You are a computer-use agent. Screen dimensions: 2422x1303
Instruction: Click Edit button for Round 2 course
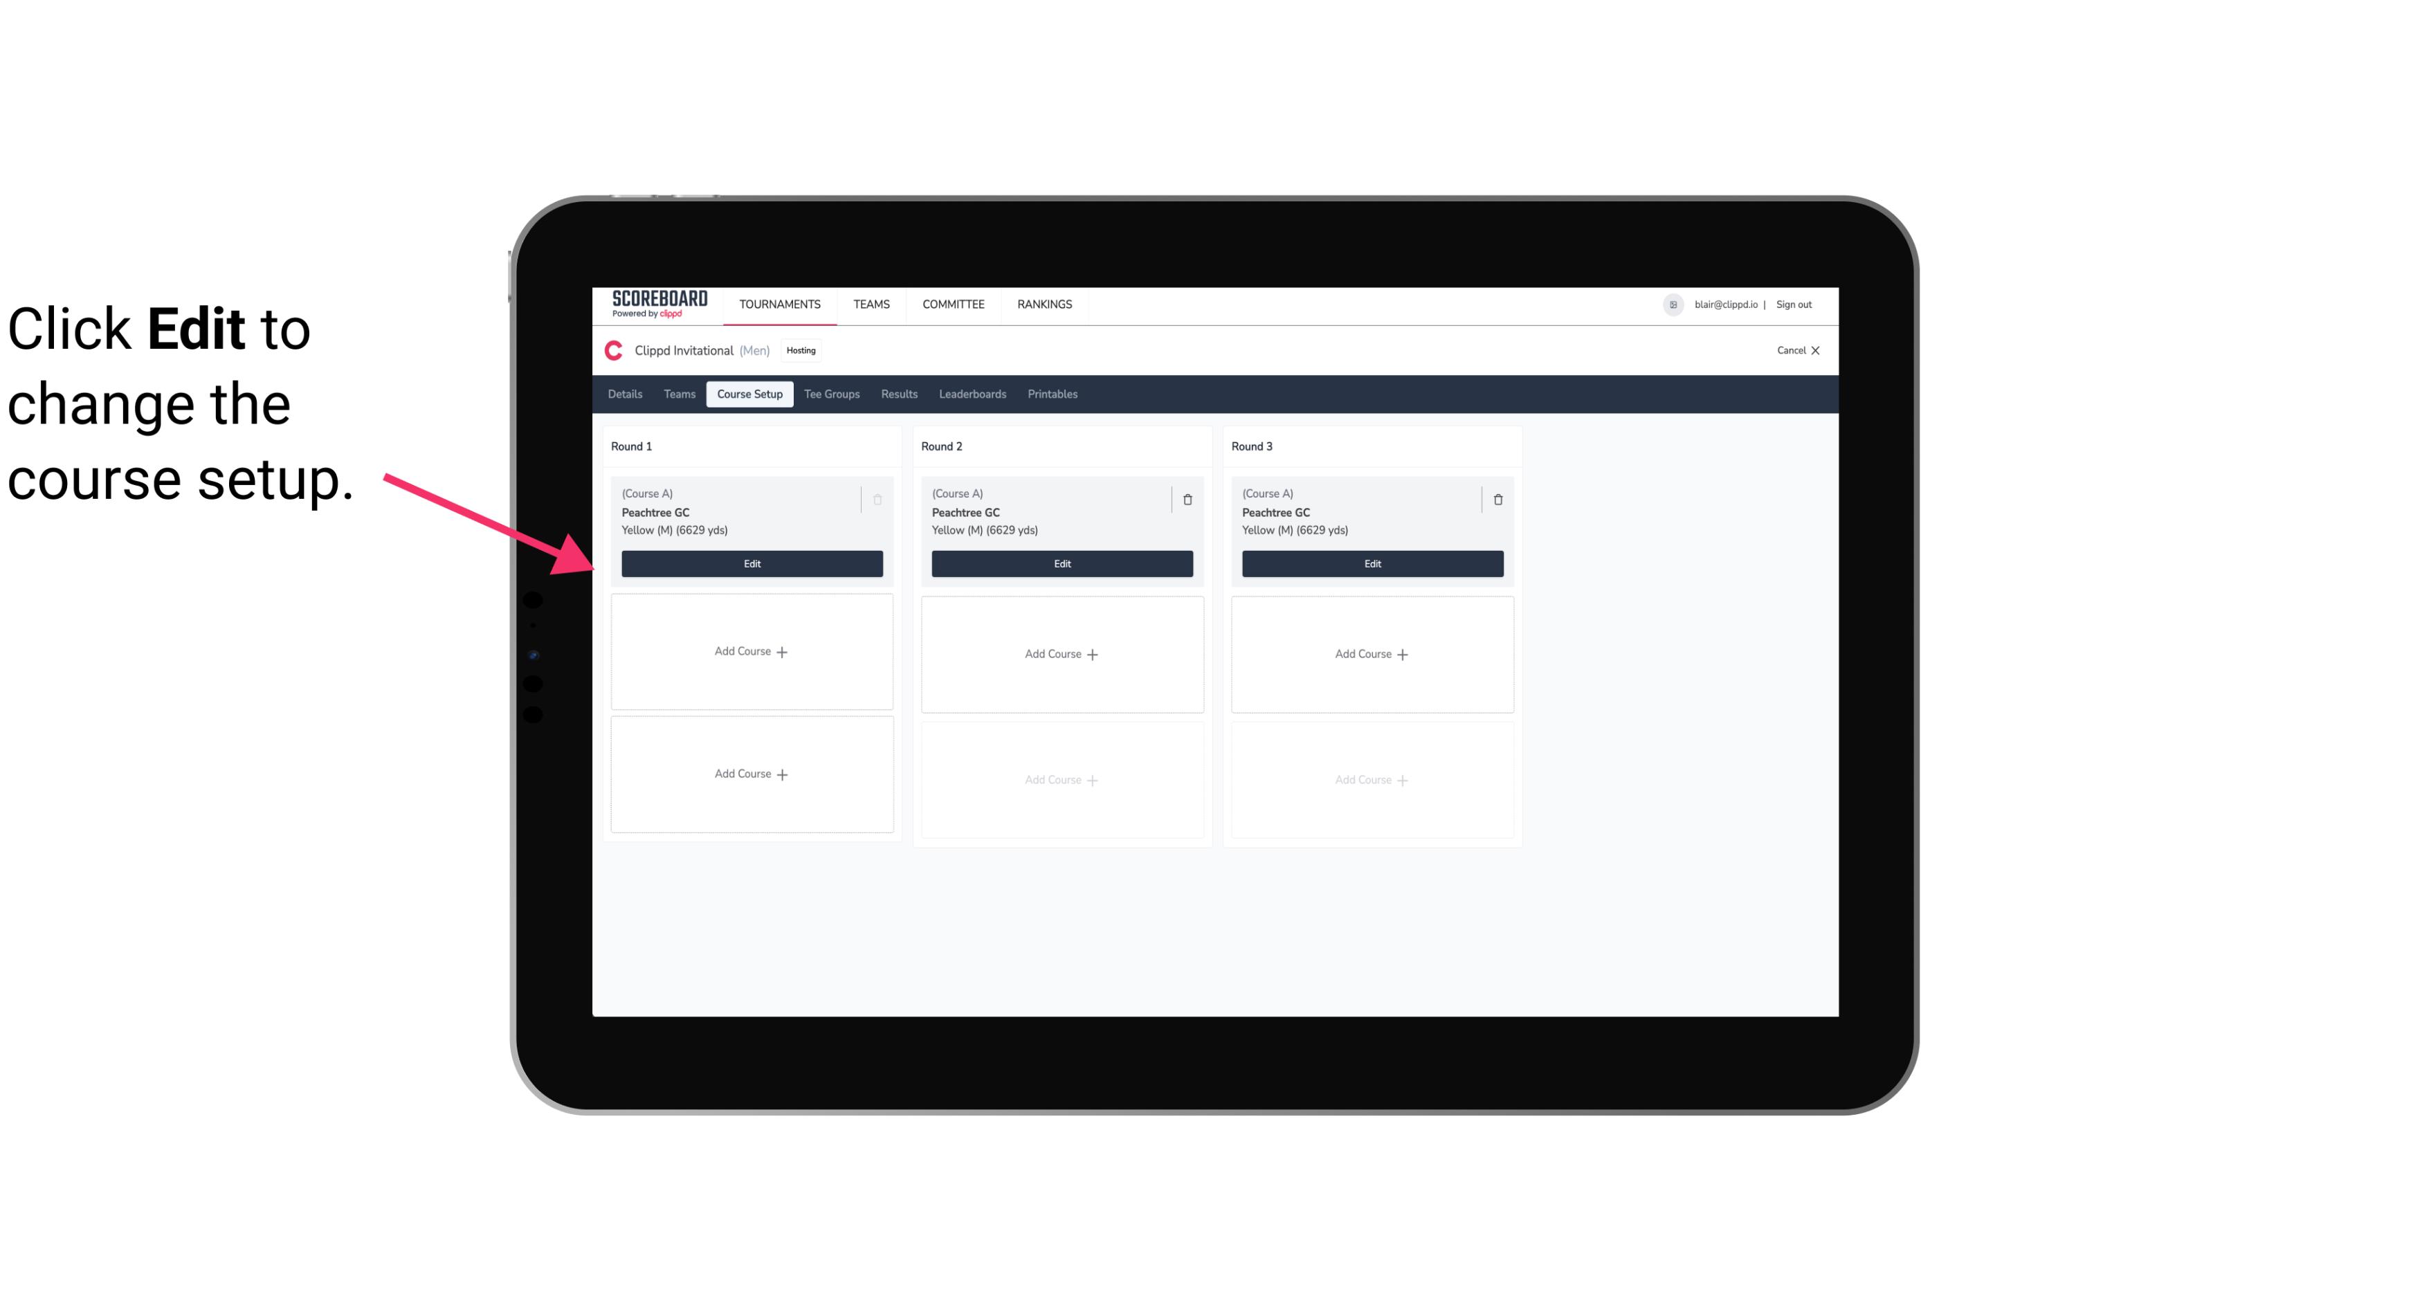(x=1062, y=562)
